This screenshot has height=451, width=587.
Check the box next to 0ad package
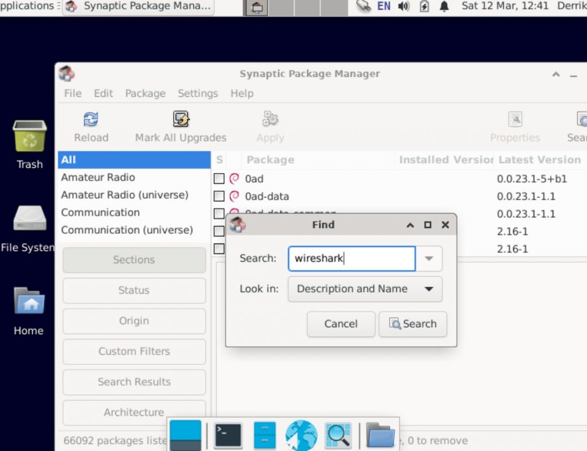coord(220,178)
